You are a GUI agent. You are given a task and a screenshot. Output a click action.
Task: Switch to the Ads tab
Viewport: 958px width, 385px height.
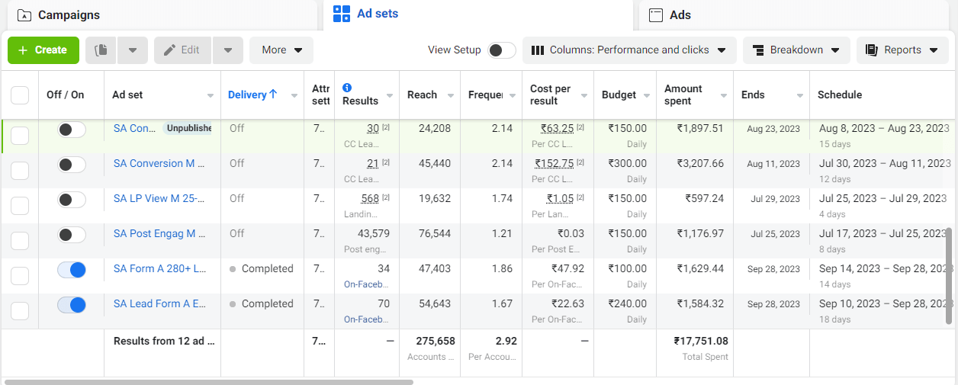pyautogui.click(x=680, y=15)
